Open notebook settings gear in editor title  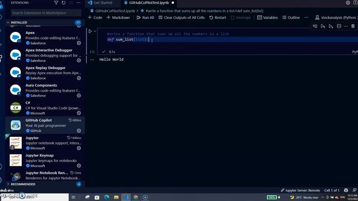(348, 3)
